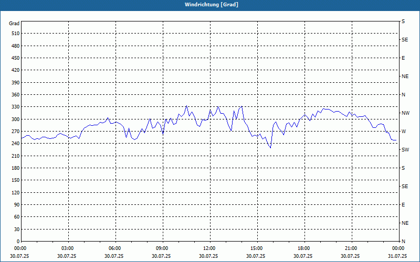Select the 30 y-axis label
Image resolution: width=420 pixels, height=262 pixels.
pyautogui.click(x=17, y=230)
